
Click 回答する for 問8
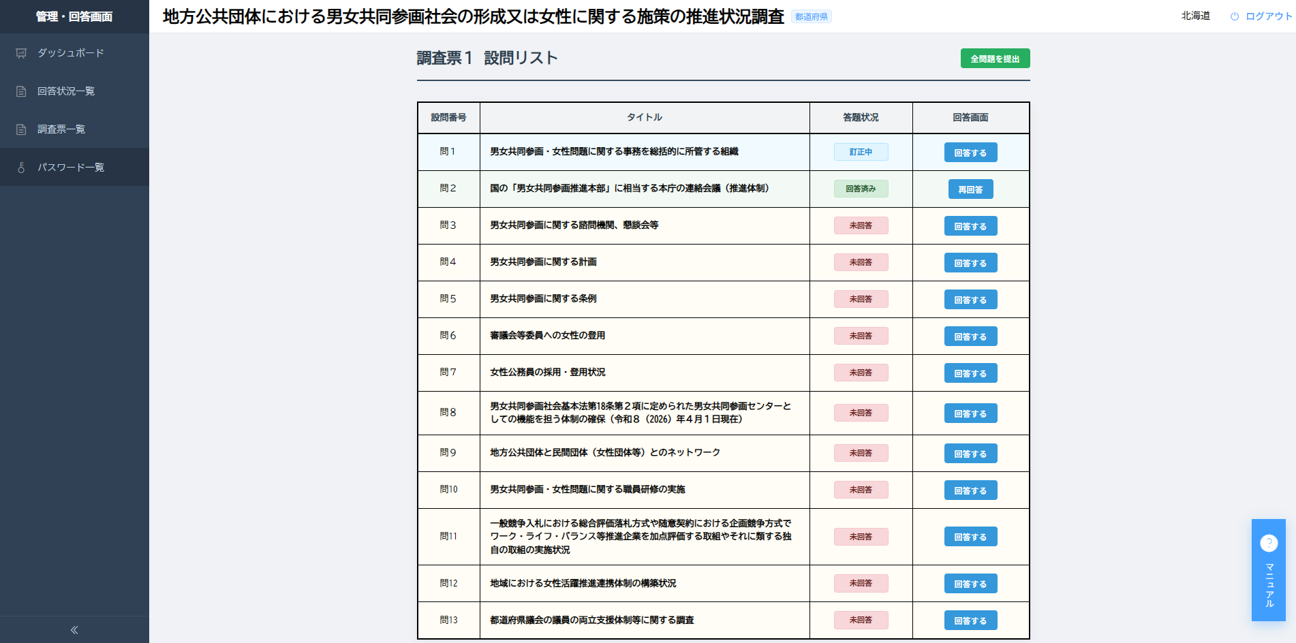coord(970,413)
